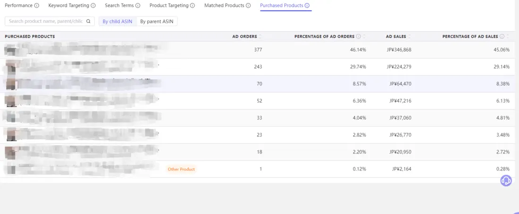Sort by Ad Orders column arrows

click(x=260, y=36)
